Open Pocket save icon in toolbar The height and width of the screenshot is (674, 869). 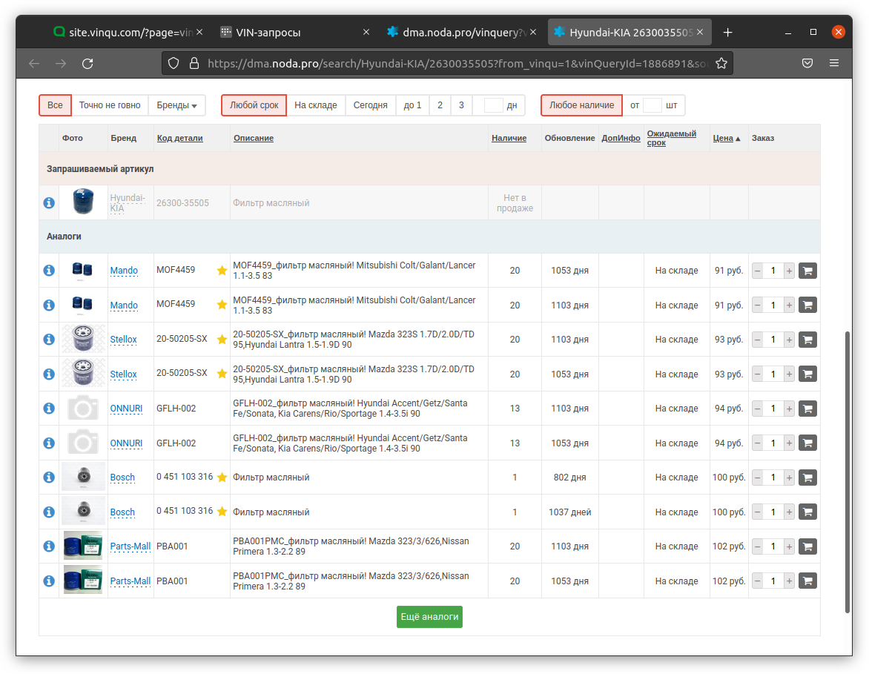pos(807,63)
